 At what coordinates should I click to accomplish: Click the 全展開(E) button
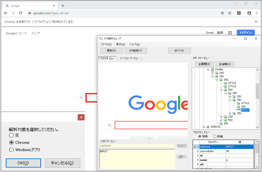click(204, 64)
